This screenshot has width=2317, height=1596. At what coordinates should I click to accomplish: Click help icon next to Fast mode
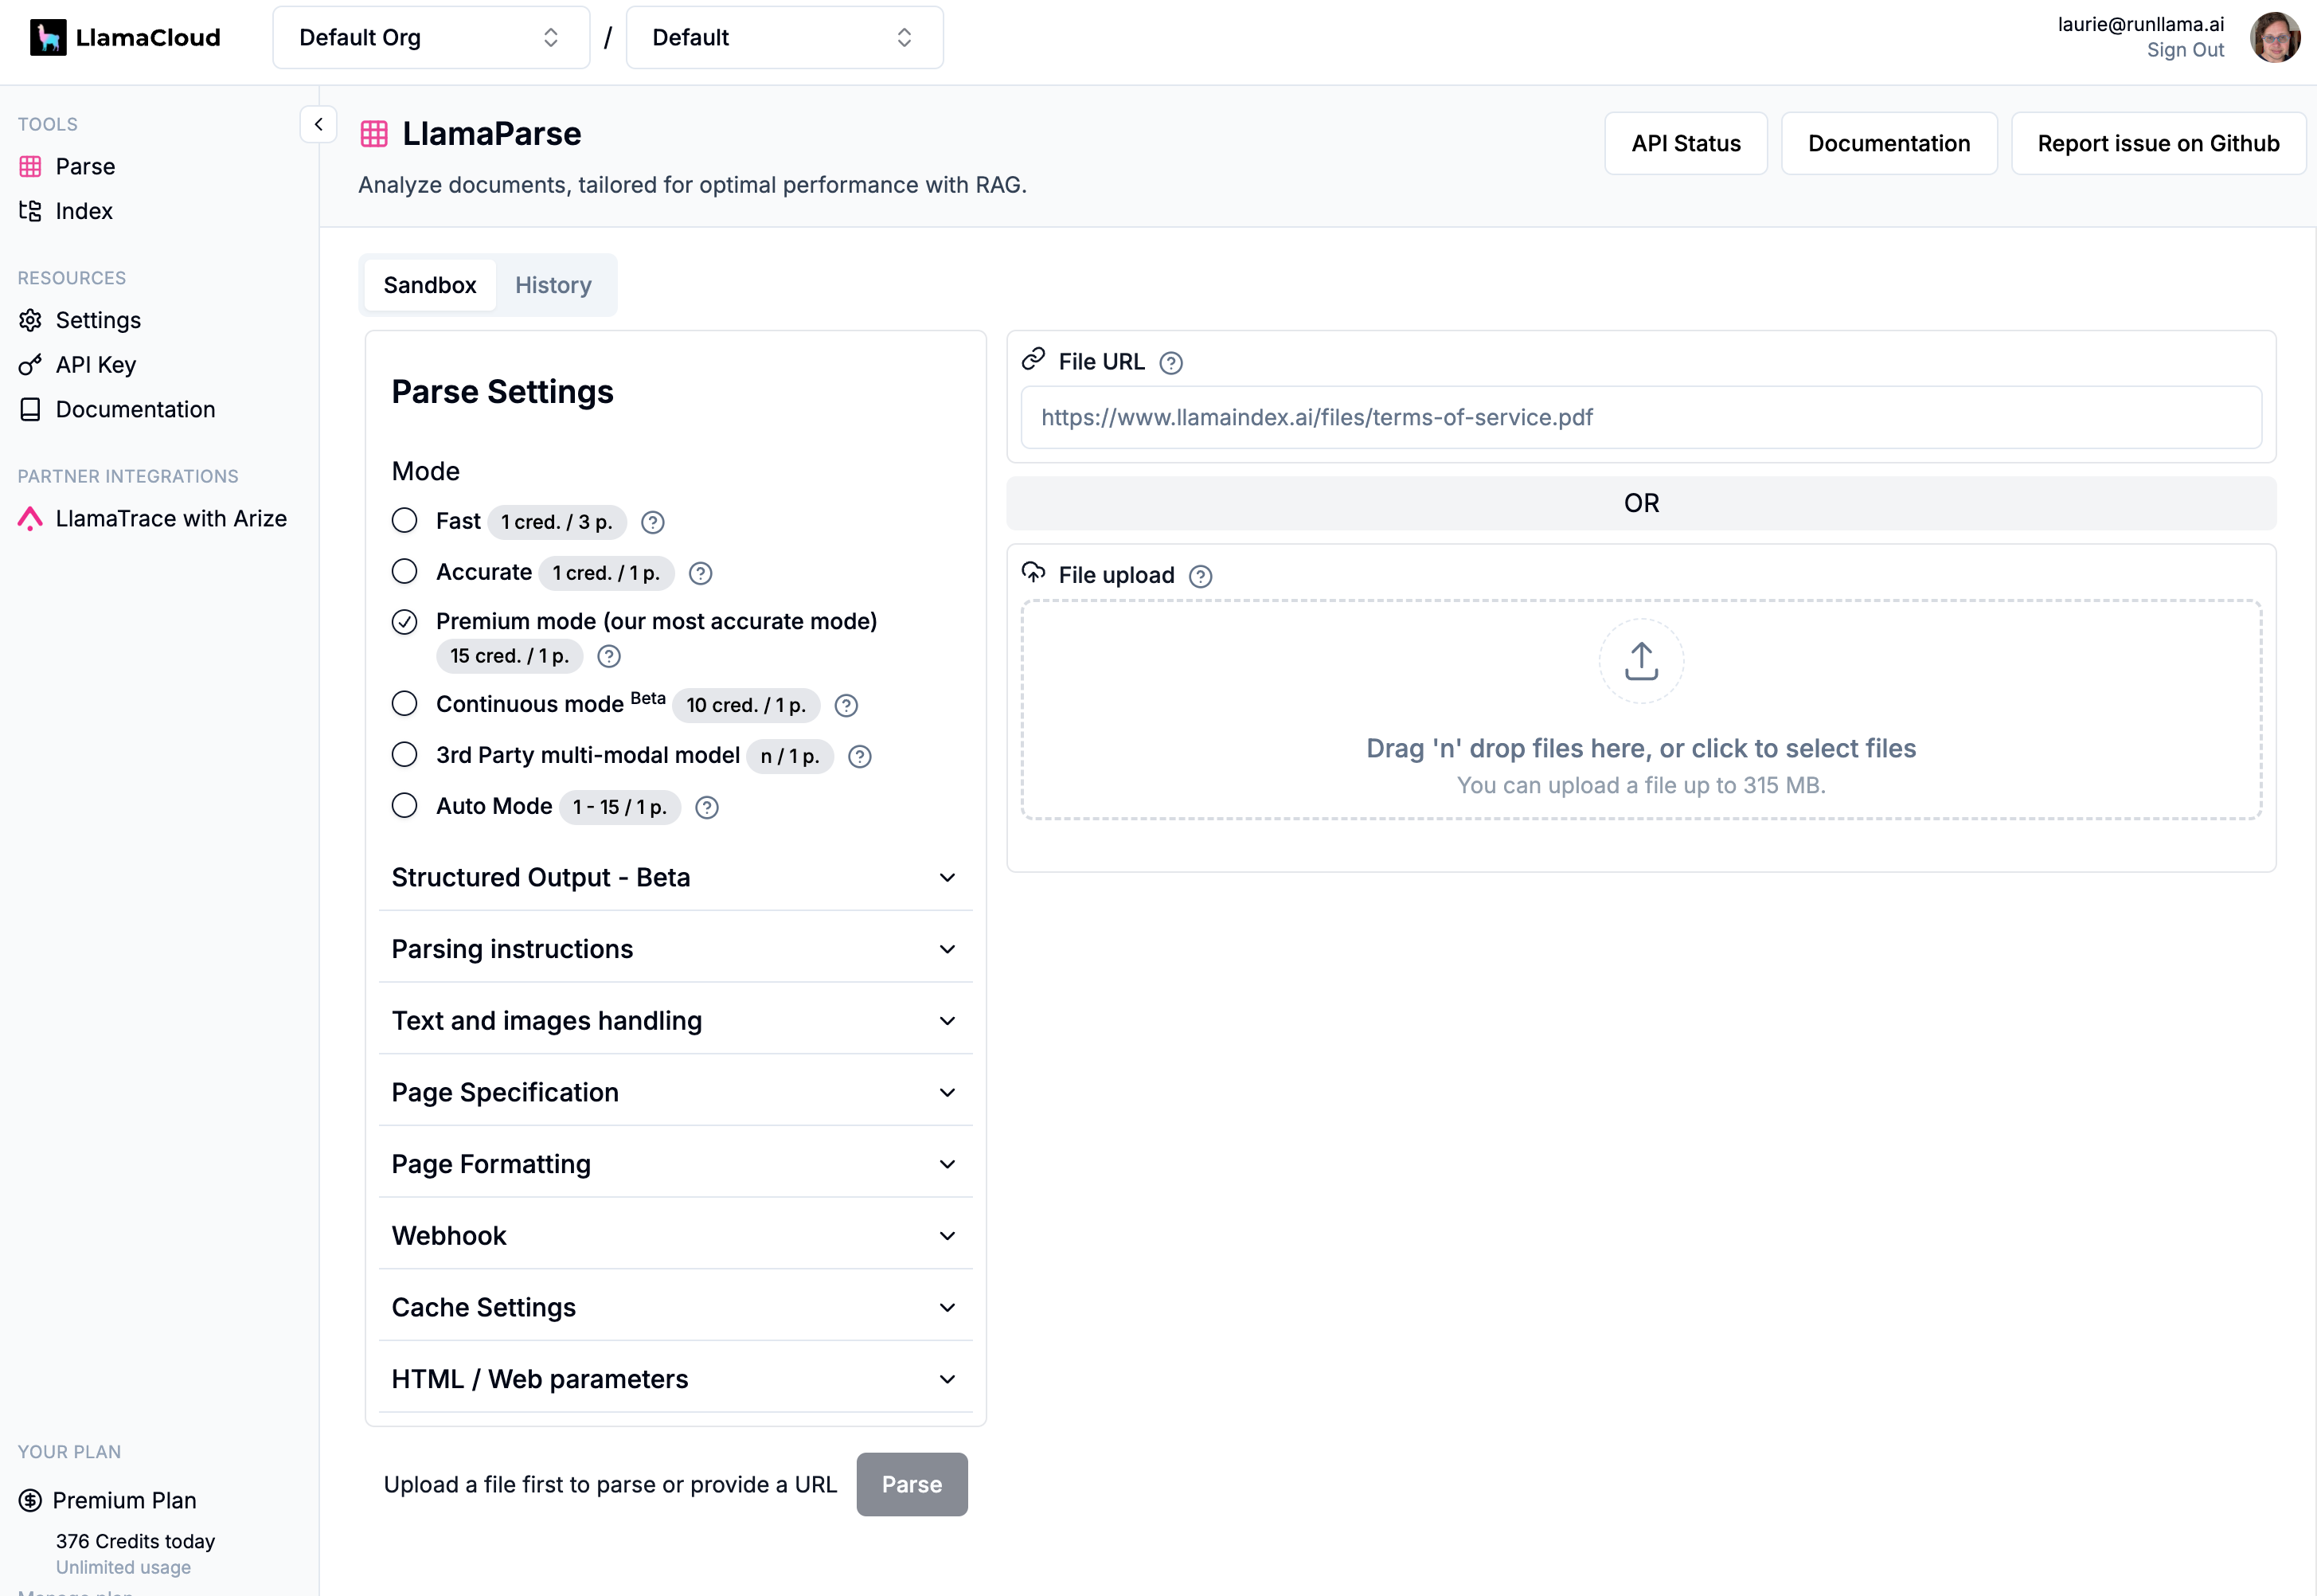(x=653, y=522)
